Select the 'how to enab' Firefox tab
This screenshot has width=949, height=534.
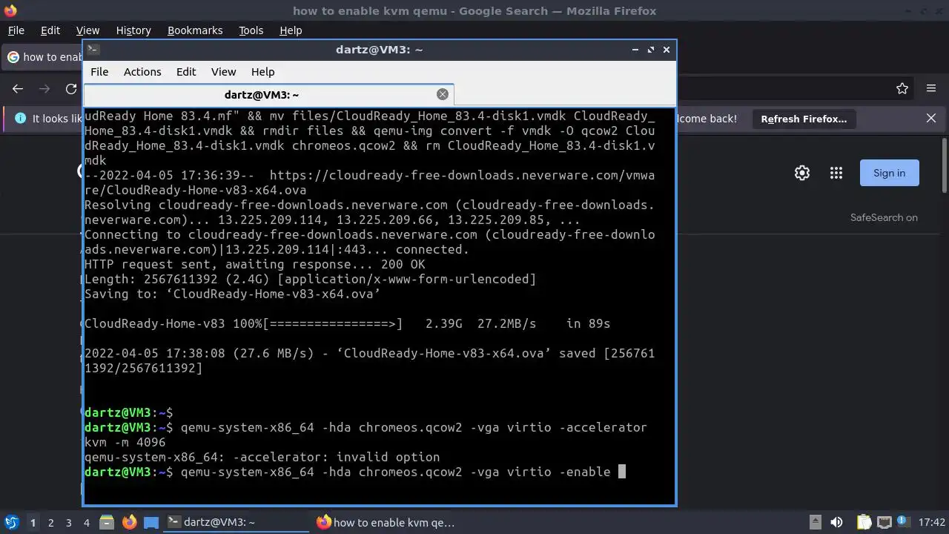(43, 57)
